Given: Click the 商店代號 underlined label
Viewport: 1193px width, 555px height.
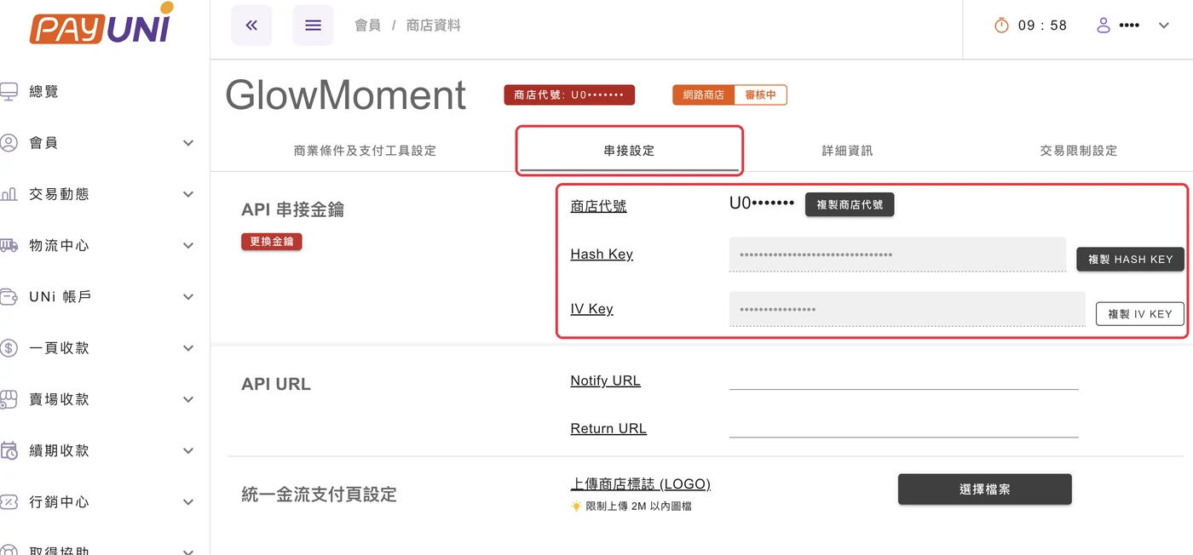Looking at the screenshot, I should tap(598, 206).
